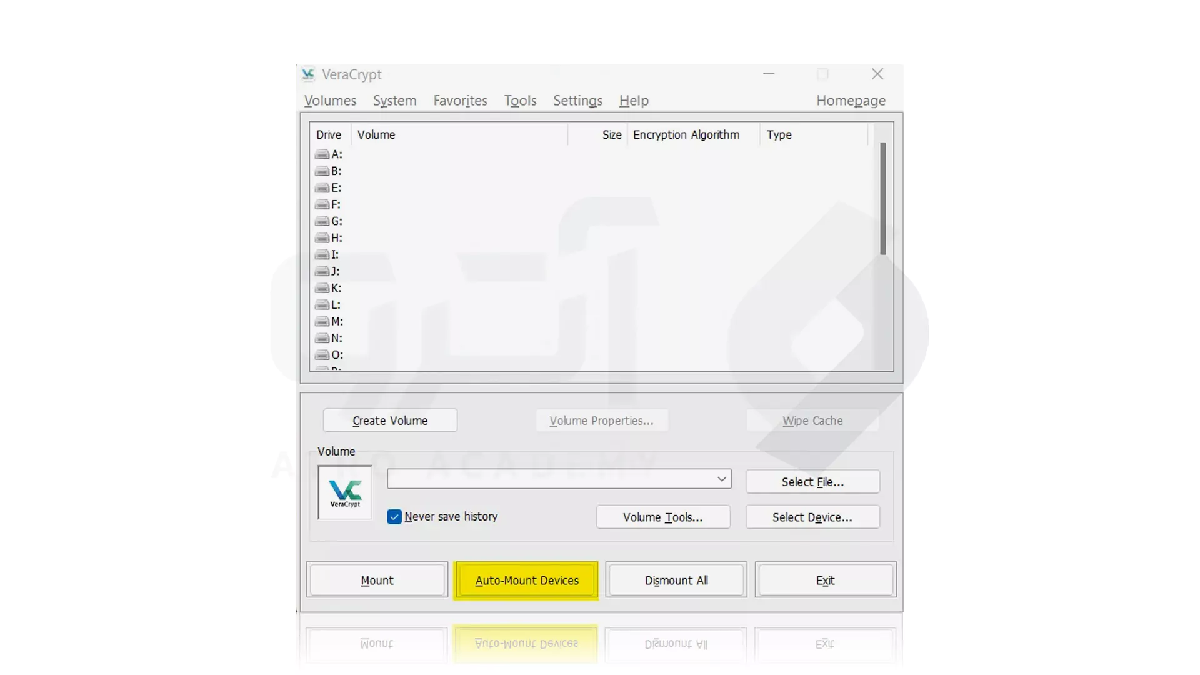Open the Tools menu
1200x675 pixels.
[520, 101]
